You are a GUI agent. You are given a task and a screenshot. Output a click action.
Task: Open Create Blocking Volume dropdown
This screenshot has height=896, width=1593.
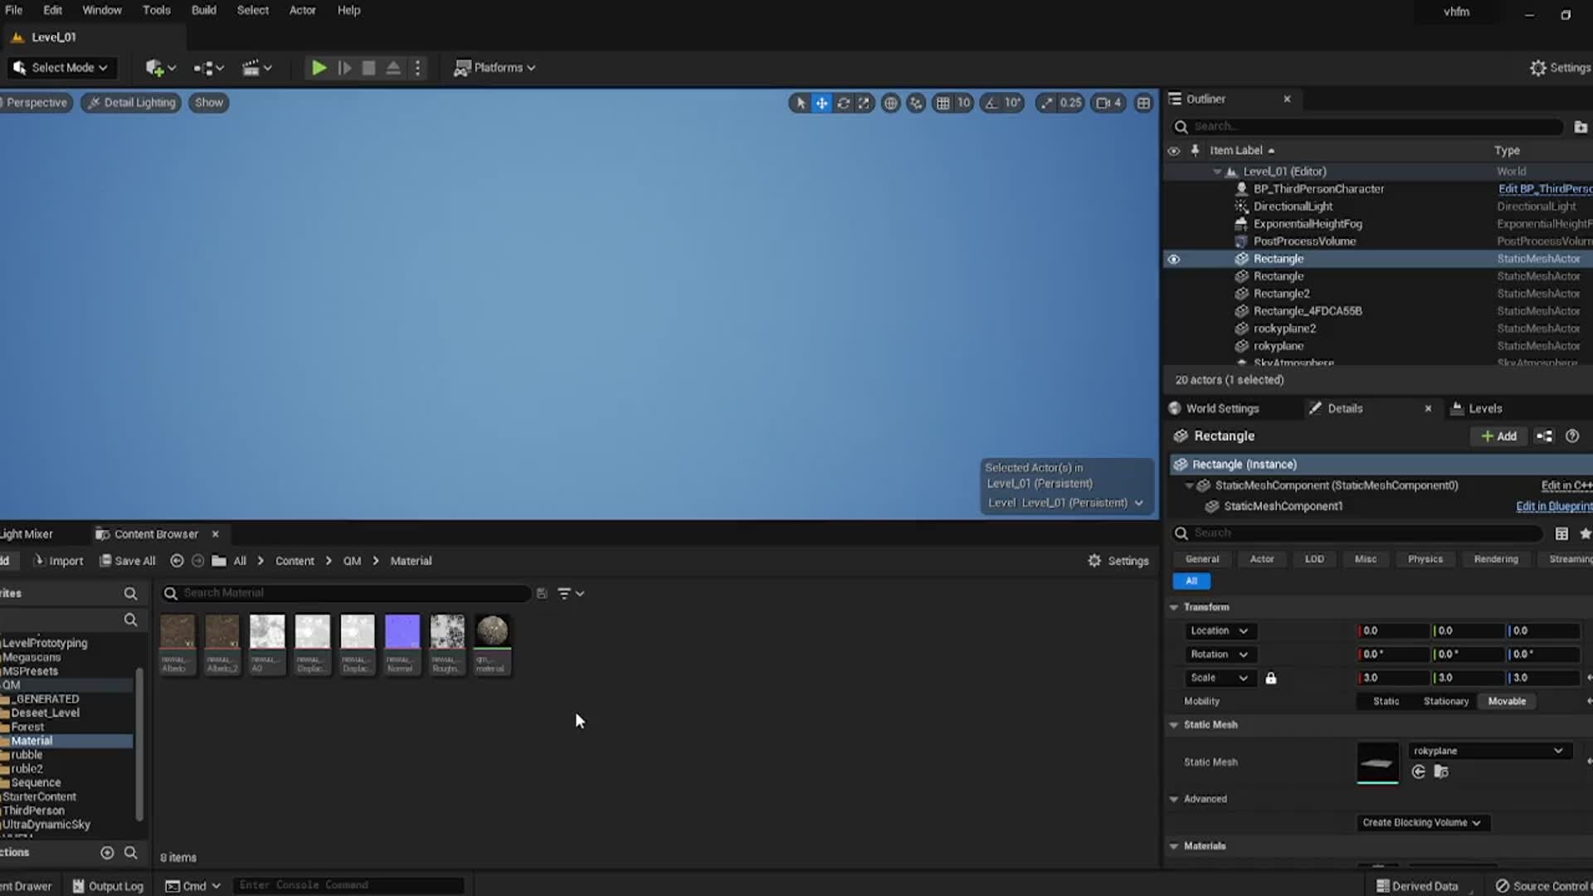click(1421, 822)
